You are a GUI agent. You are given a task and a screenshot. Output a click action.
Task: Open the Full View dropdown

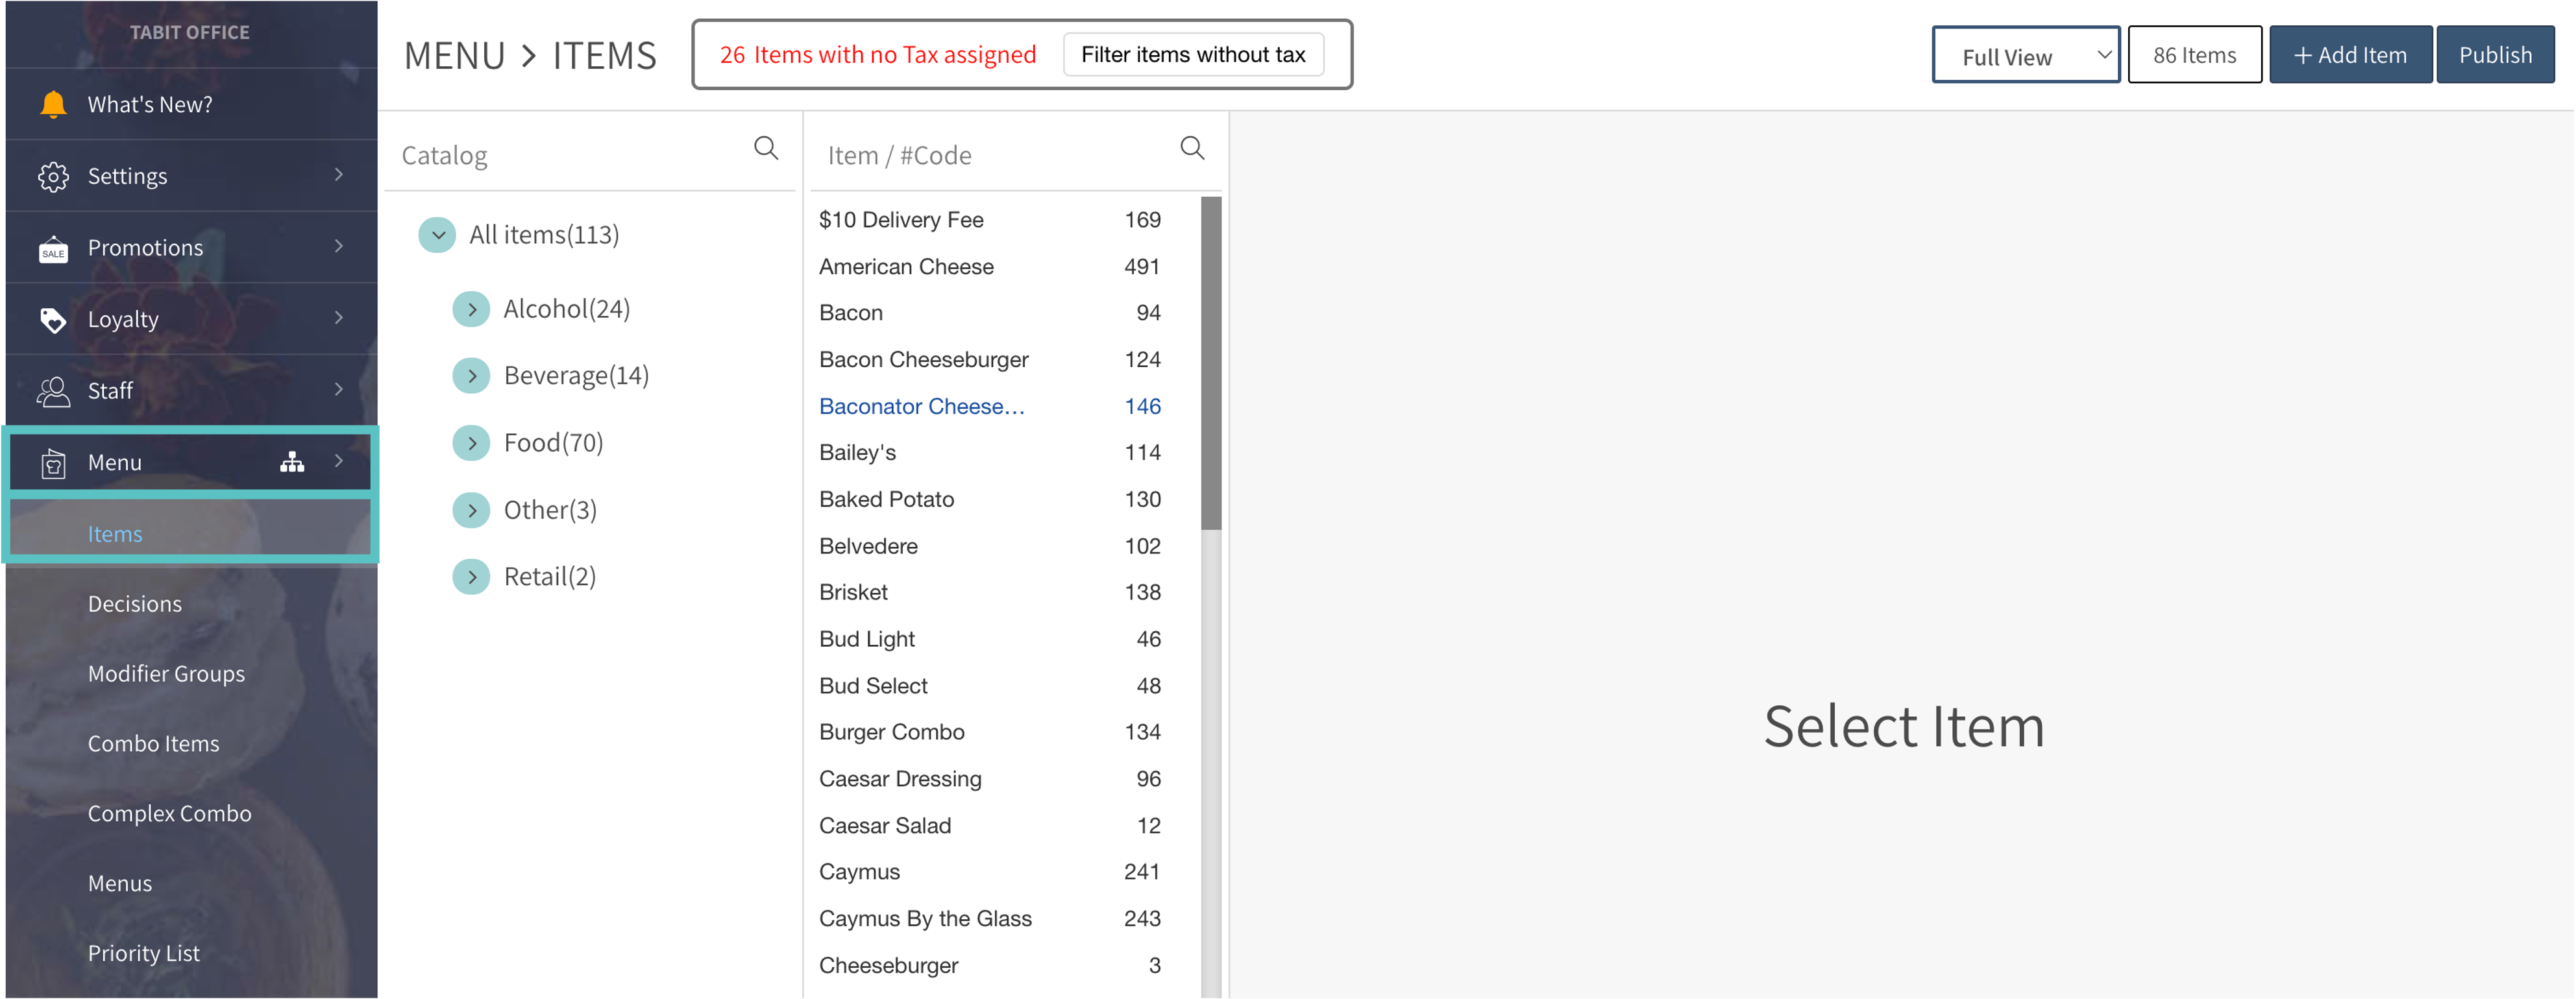tap(2025, 56)
